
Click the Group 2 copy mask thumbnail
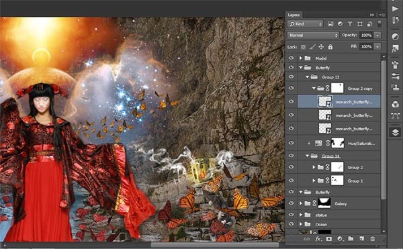337,88
